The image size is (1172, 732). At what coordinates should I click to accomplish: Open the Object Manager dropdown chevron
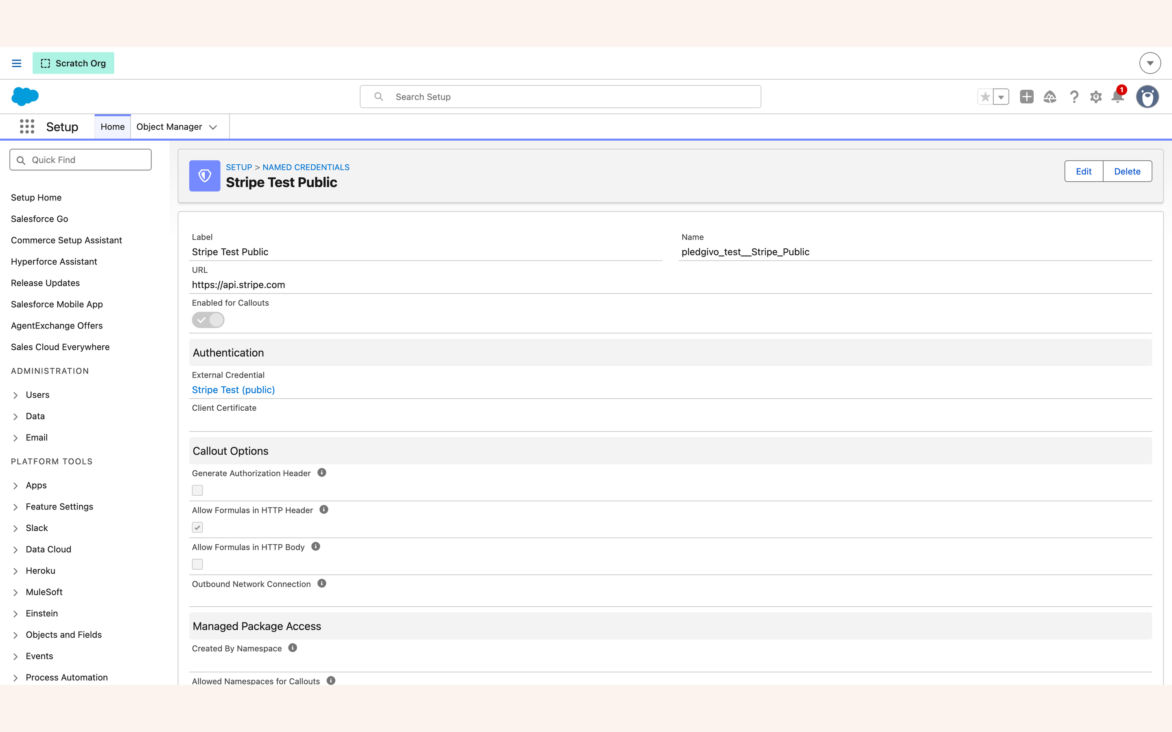coord(213,127)
